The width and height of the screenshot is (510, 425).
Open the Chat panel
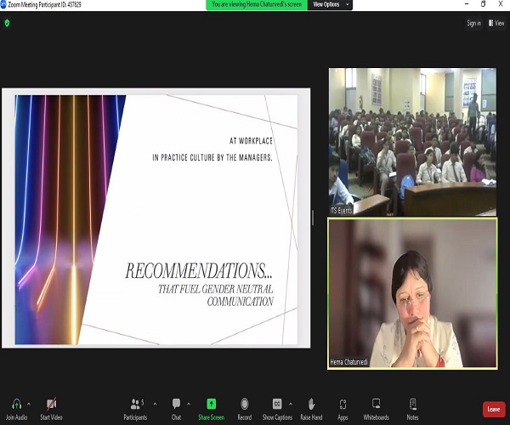[x=176, y=409]
